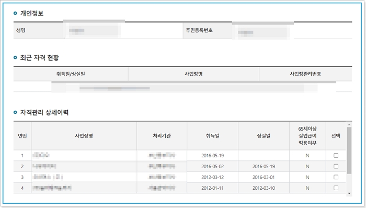Click the 취득일 column header
This screenshot has width=366, height=208.
click(212, 136)
